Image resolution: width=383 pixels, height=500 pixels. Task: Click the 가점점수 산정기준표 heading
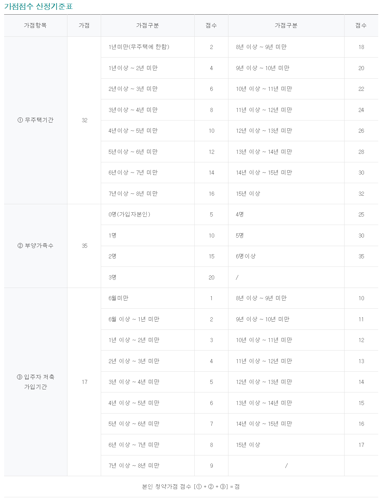[x=38, y=6]
